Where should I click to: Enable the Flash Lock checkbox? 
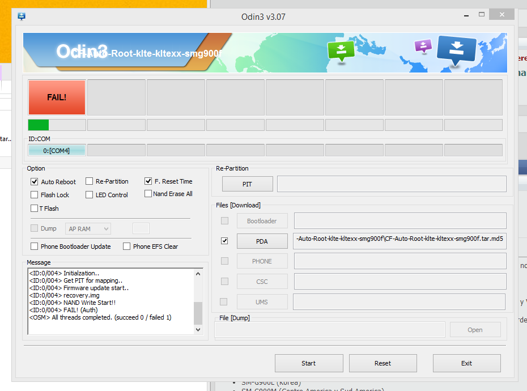point(34,195)
